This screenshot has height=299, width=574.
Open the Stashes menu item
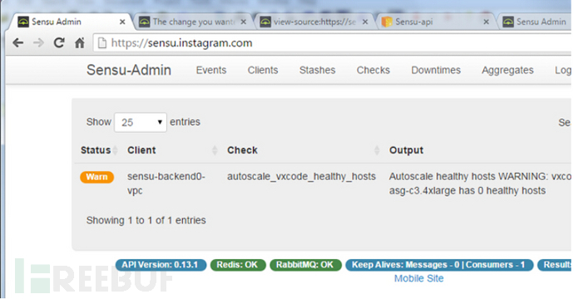[318, 70]
